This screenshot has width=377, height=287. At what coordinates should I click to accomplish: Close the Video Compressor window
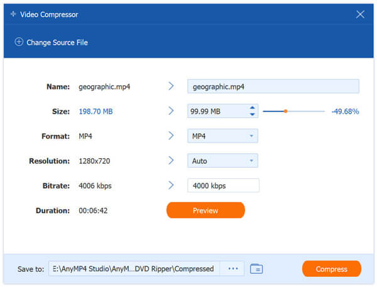click(x=360, y=14)
